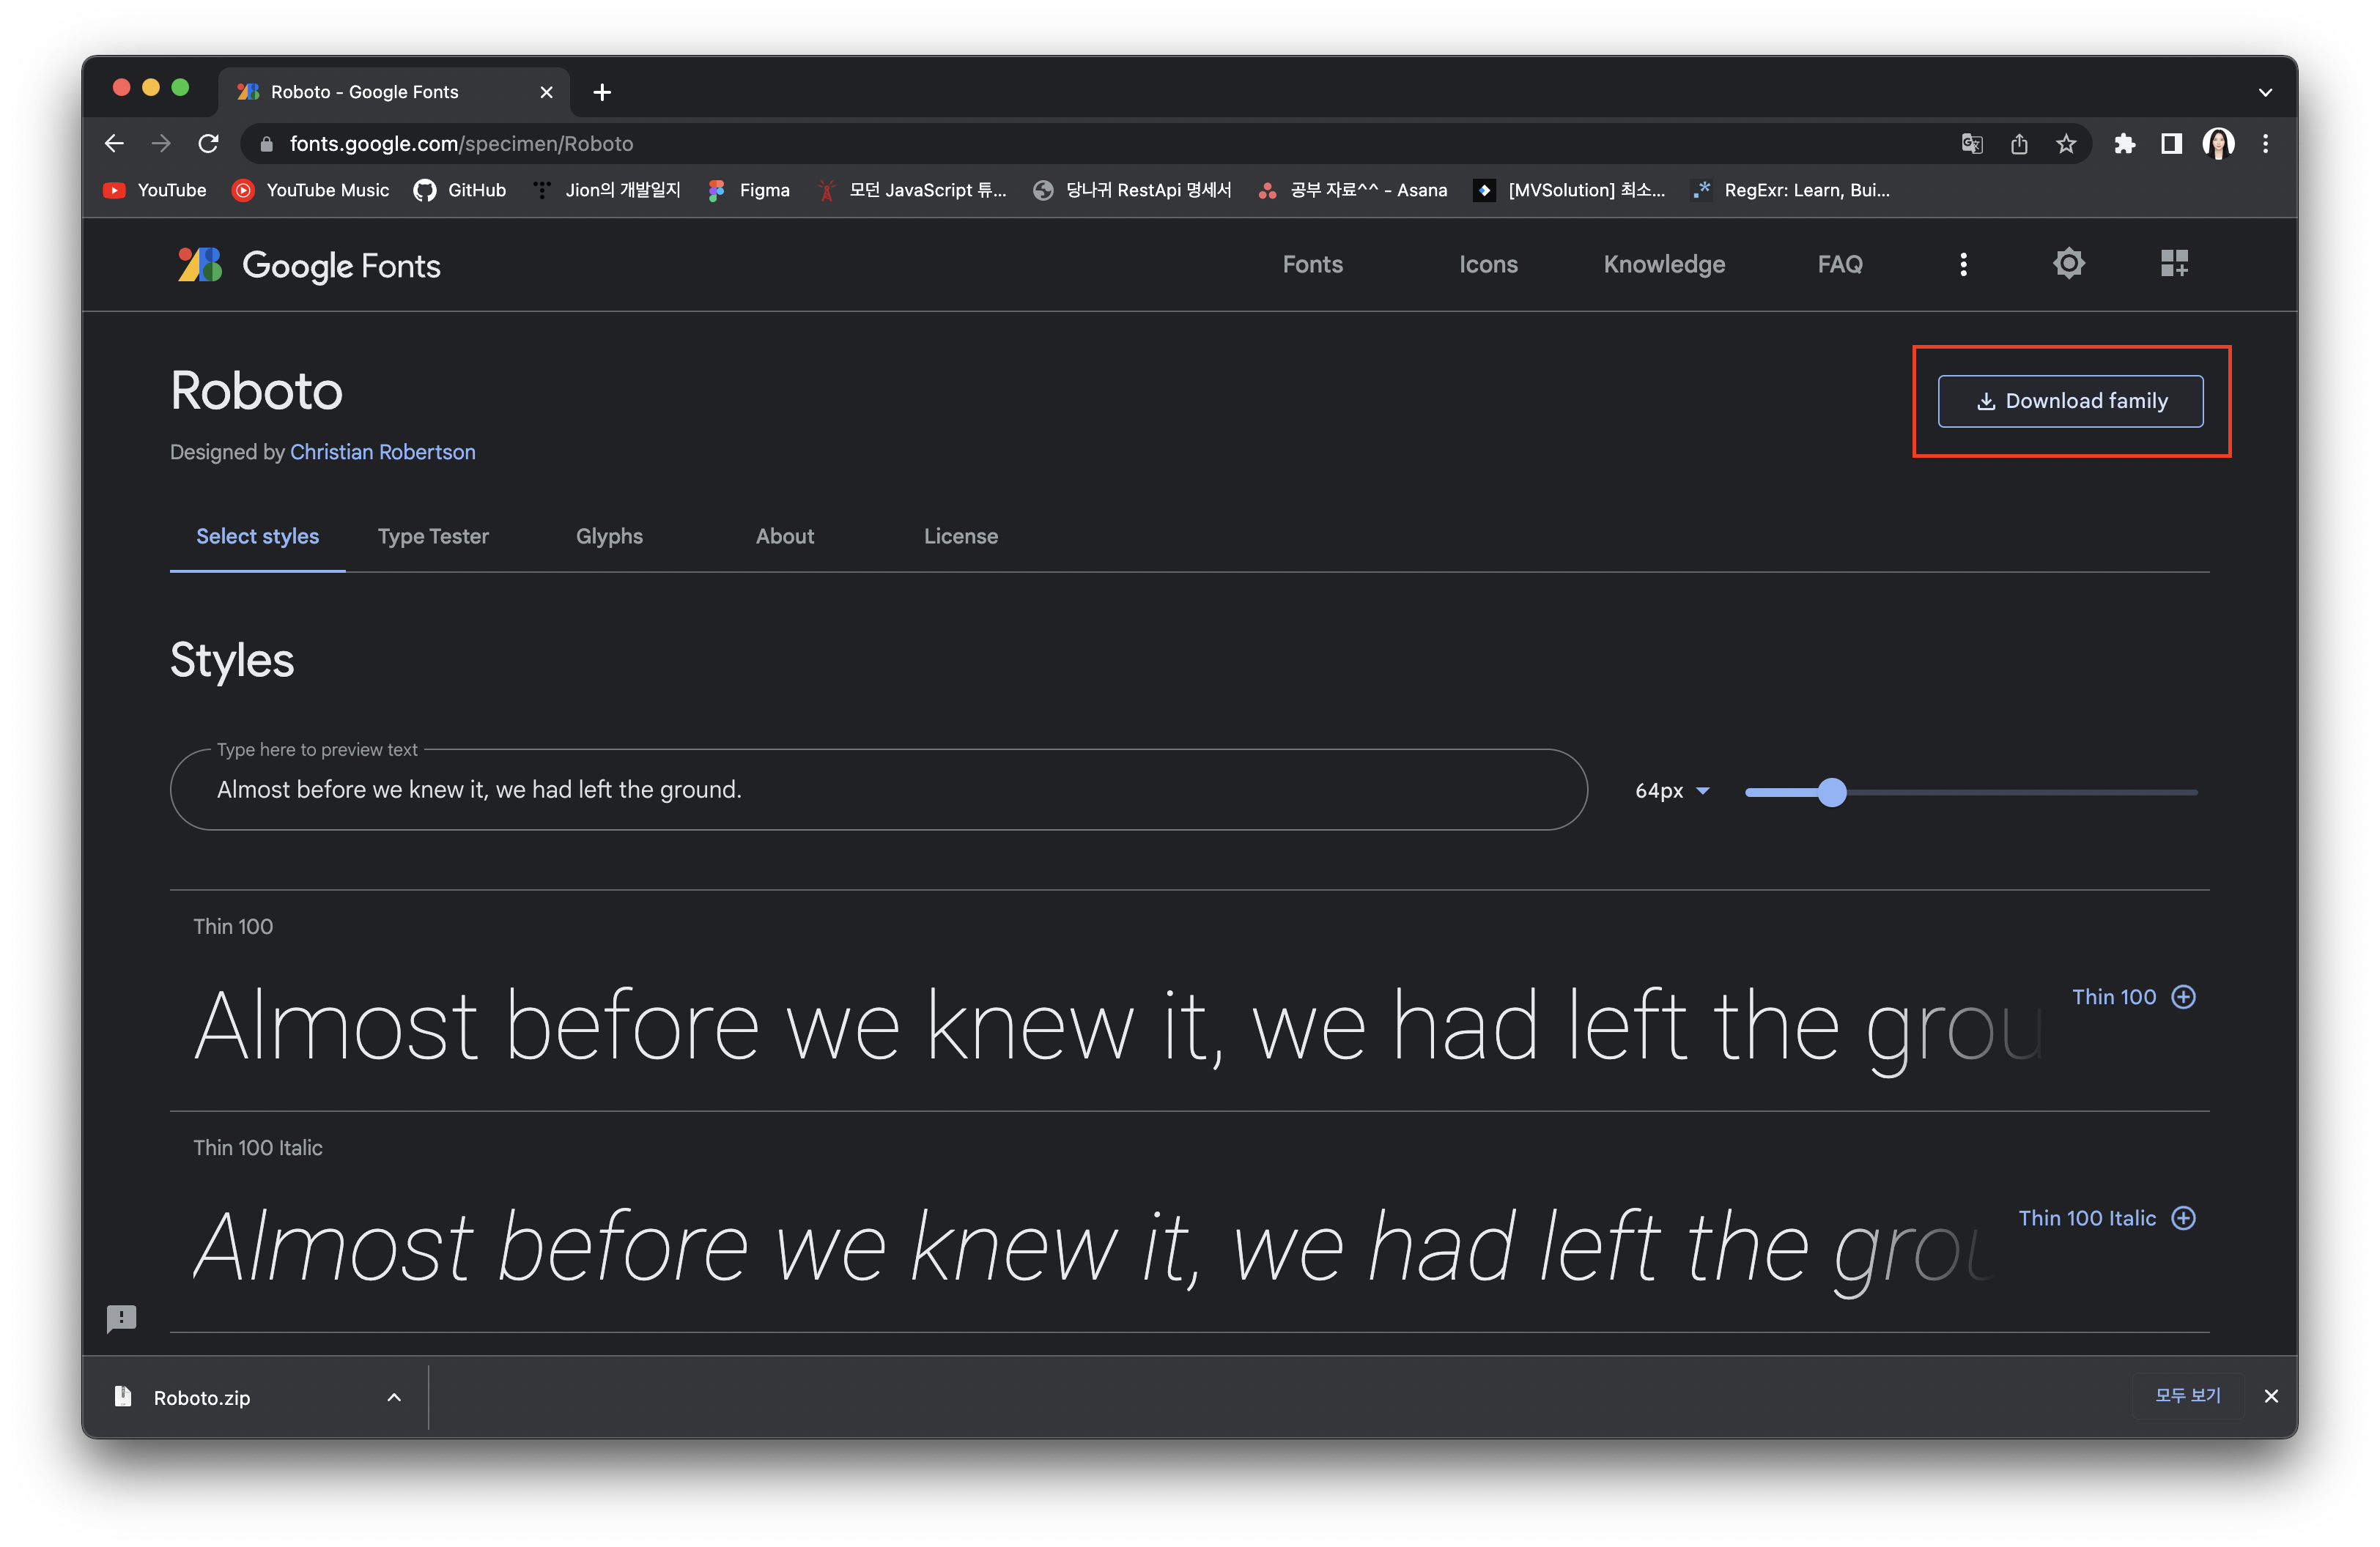Screen dimensions: 2380x1547
Task: Open the selected families grid icon
Action: click(2173, 264)
